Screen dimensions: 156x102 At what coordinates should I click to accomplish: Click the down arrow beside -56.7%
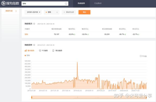[125, 34]
